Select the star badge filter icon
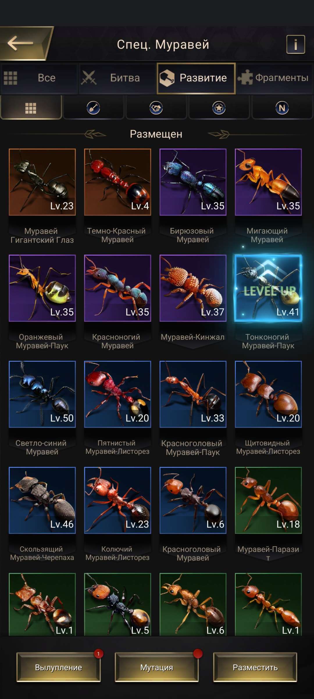This screenshot has height=699, width=314. pos(219,108)
